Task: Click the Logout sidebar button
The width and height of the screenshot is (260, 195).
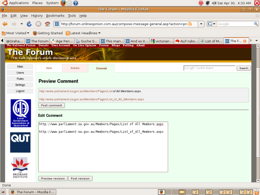Action: [x=20, y=91]
